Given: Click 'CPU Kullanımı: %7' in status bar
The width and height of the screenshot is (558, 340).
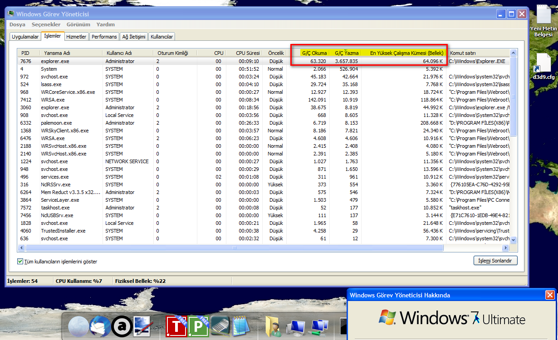Looking at the screenshot, I should 79,281.
